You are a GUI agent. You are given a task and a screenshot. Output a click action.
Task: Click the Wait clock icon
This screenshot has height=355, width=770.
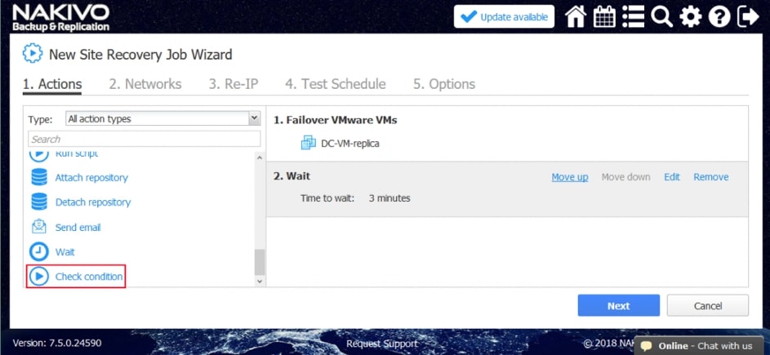point(38,252)
